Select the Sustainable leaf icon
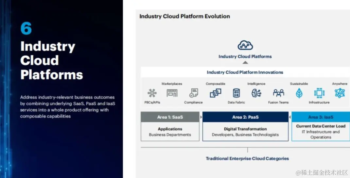 point(299,93)
